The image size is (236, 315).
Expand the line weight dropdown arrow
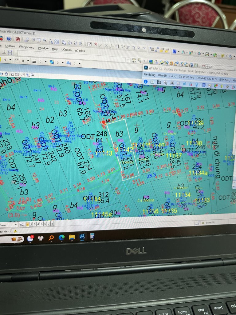45,62
